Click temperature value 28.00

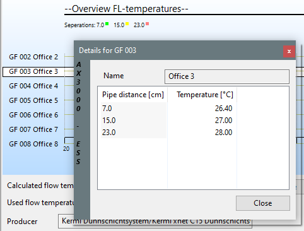click(223, 133)
